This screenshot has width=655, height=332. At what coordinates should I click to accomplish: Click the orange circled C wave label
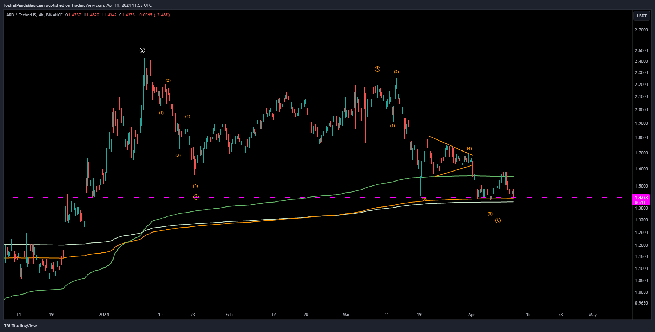click(498, 221)
